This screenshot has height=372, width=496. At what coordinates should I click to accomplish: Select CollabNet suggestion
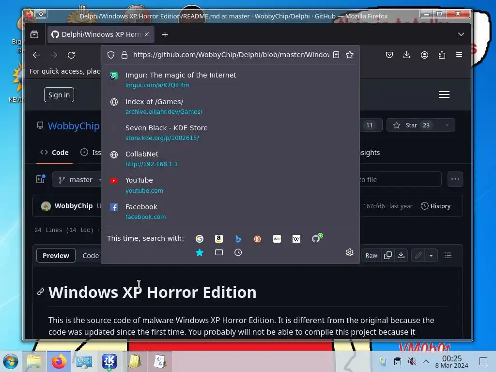click(230, 159)
